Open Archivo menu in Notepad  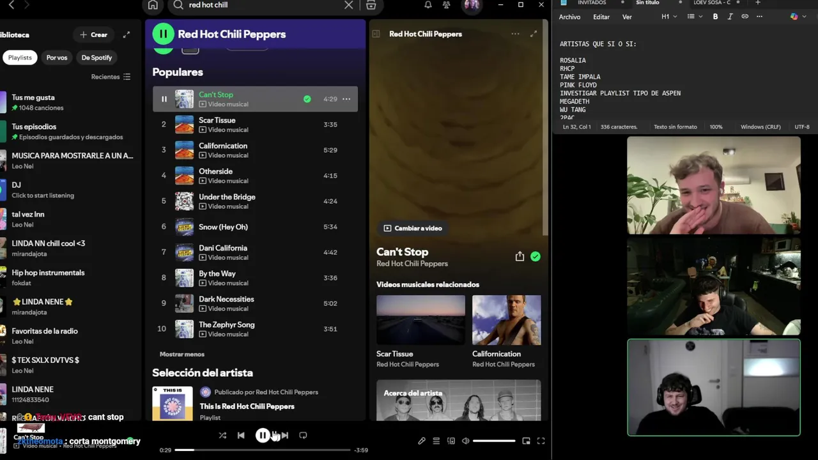tap(569, 17)
